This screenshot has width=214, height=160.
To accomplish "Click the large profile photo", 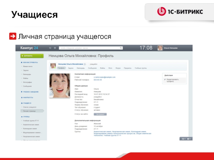I will click(x=60, y=85).
